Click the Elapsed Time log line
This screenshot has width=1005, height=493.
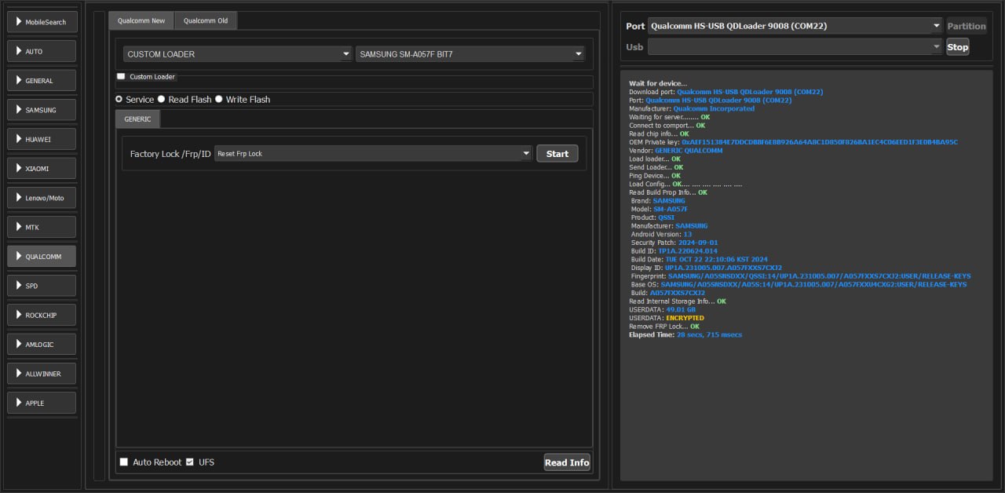(685, 335)
